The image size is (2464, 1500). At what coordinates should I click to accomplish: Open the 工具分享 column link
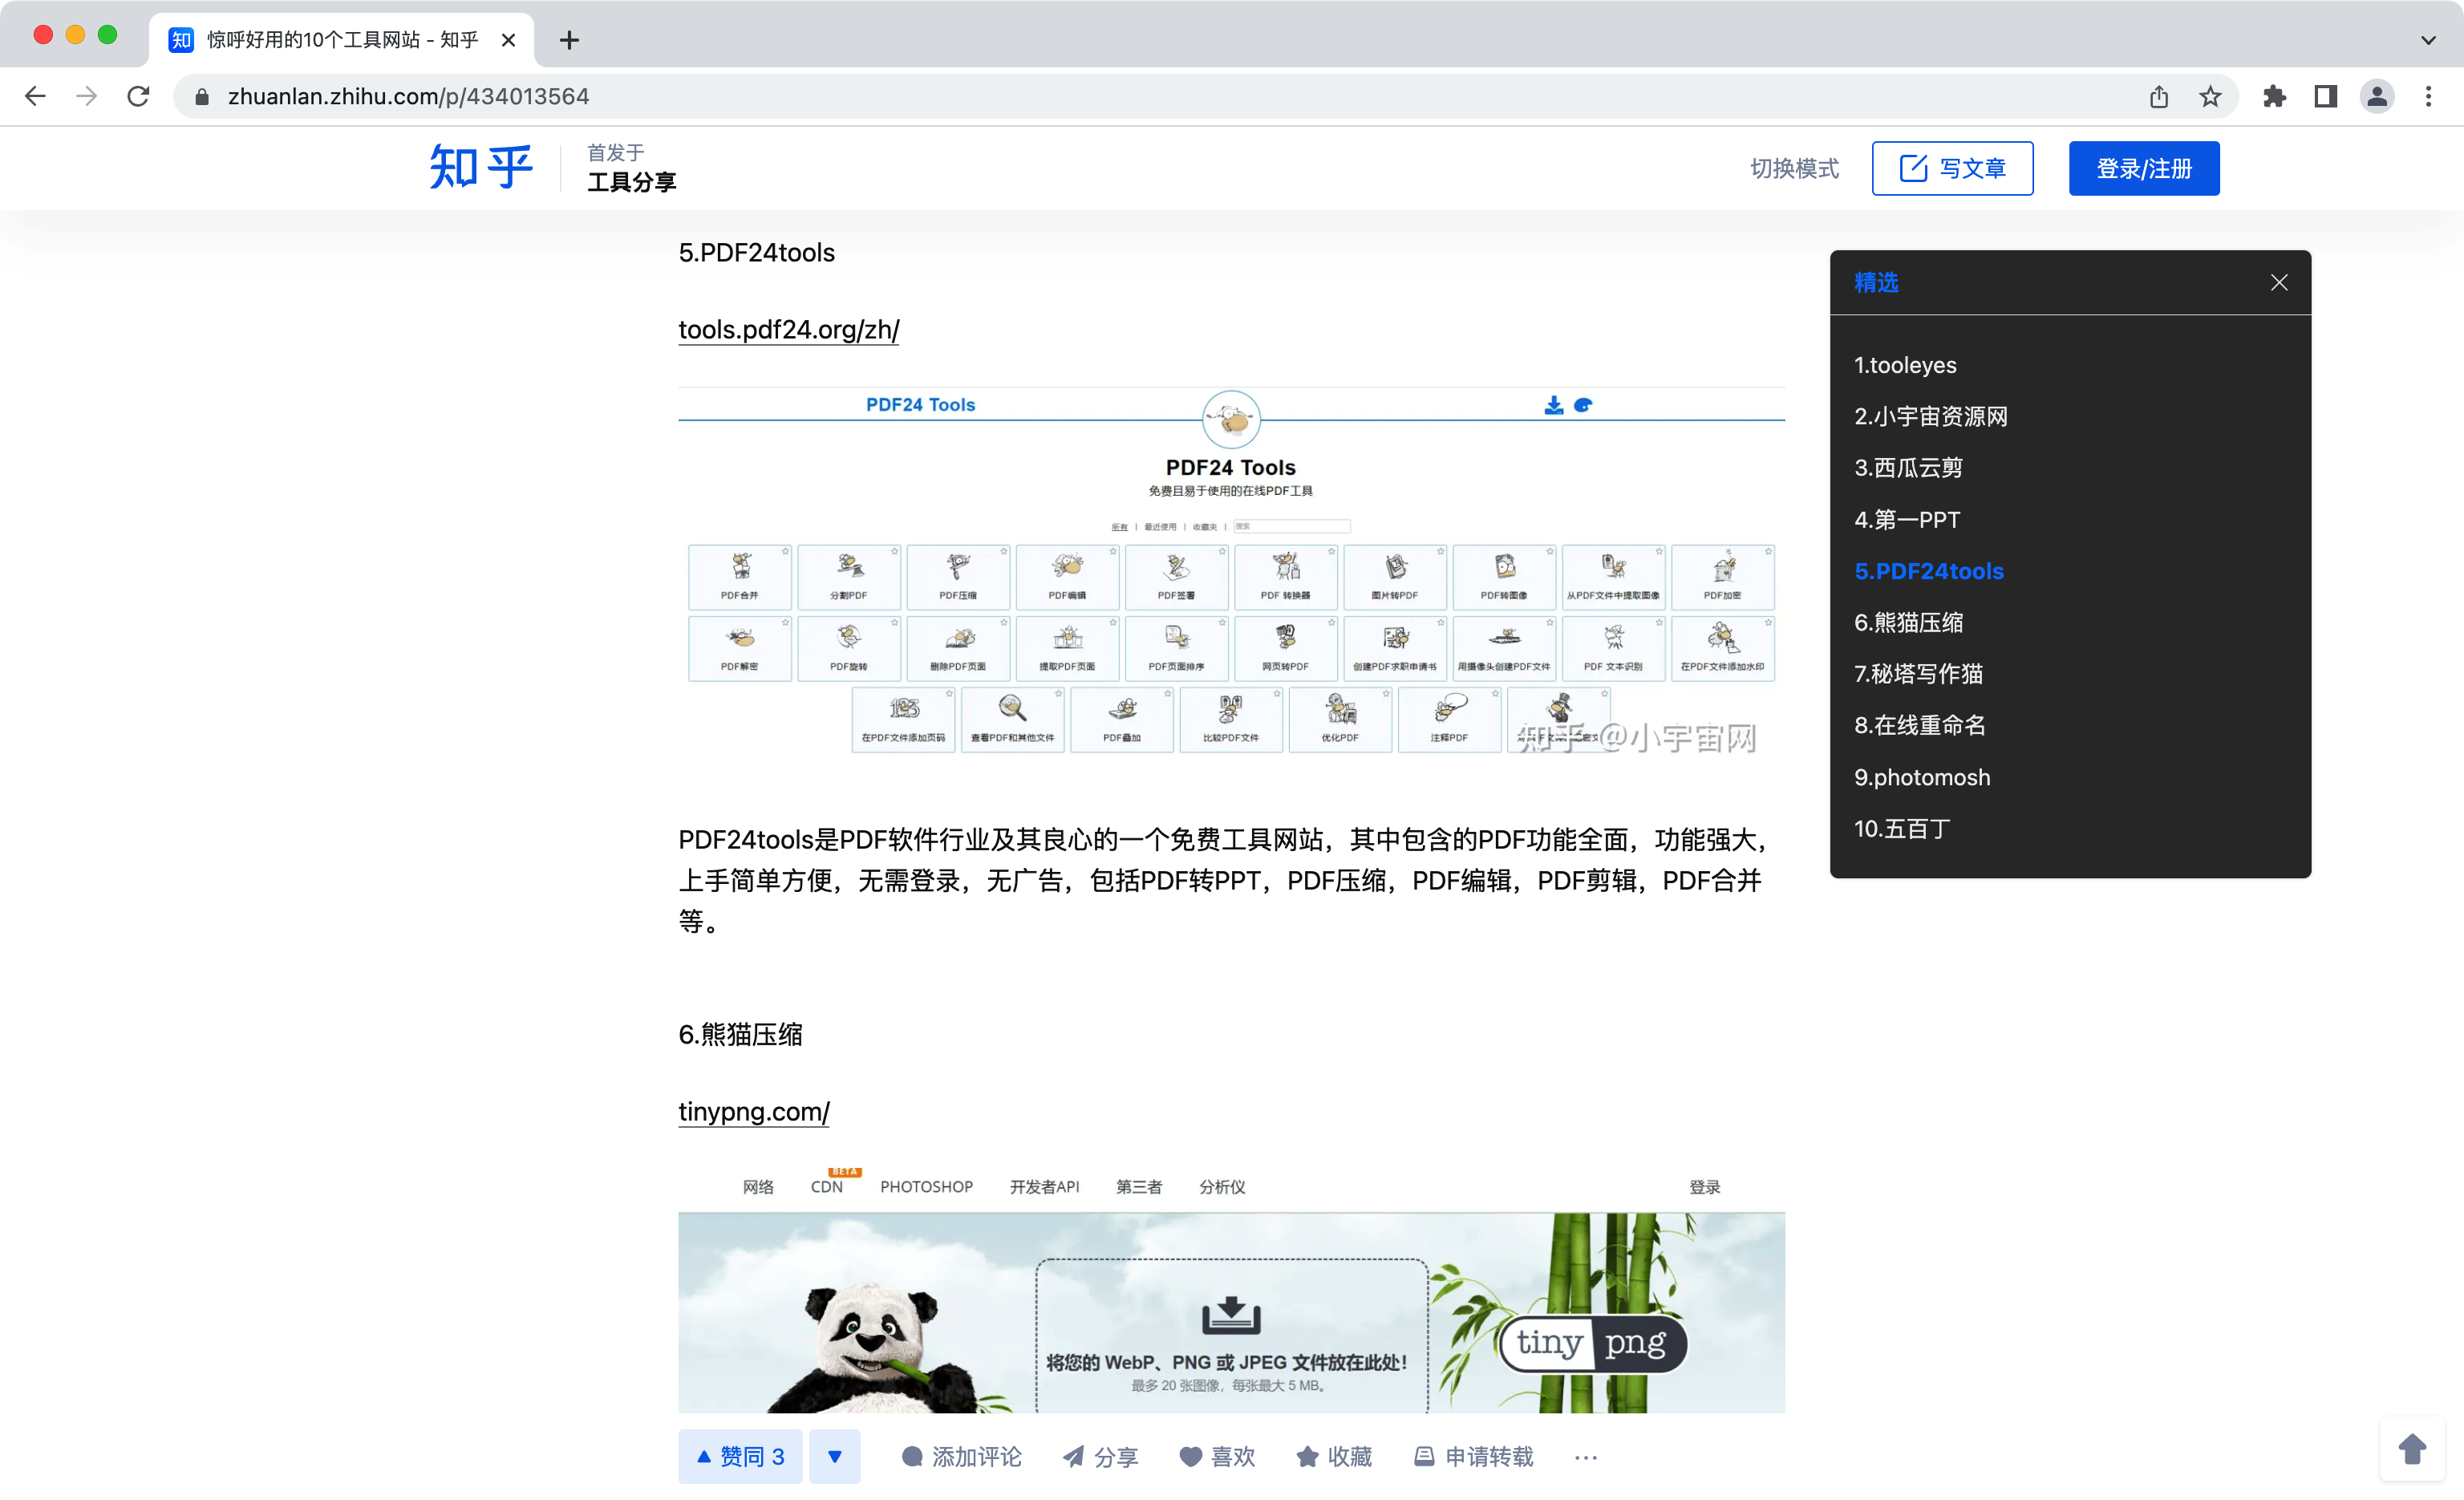pyautogui.click(x=631, y=182)
